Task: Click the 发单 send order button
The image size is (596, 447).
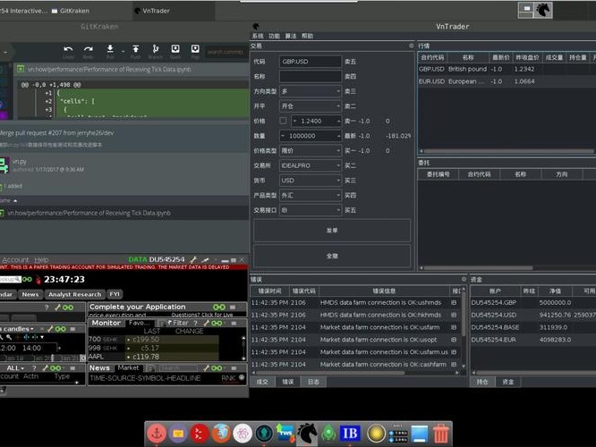Action: pyautogui.click(x=332, y=231)
